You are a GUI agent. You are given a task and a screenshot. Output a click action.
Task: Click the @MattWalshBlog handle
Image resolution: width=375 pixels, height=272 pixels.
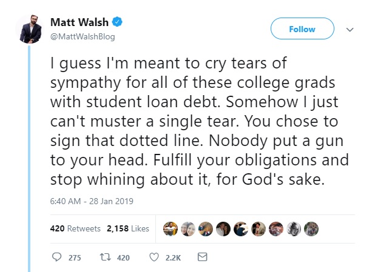83,36
